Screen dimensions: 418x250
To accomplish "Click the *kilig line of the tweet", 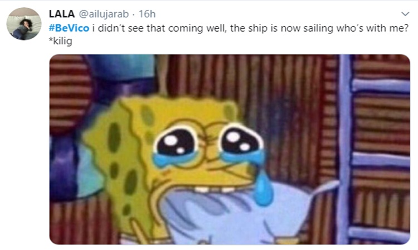I will [61, 41].
